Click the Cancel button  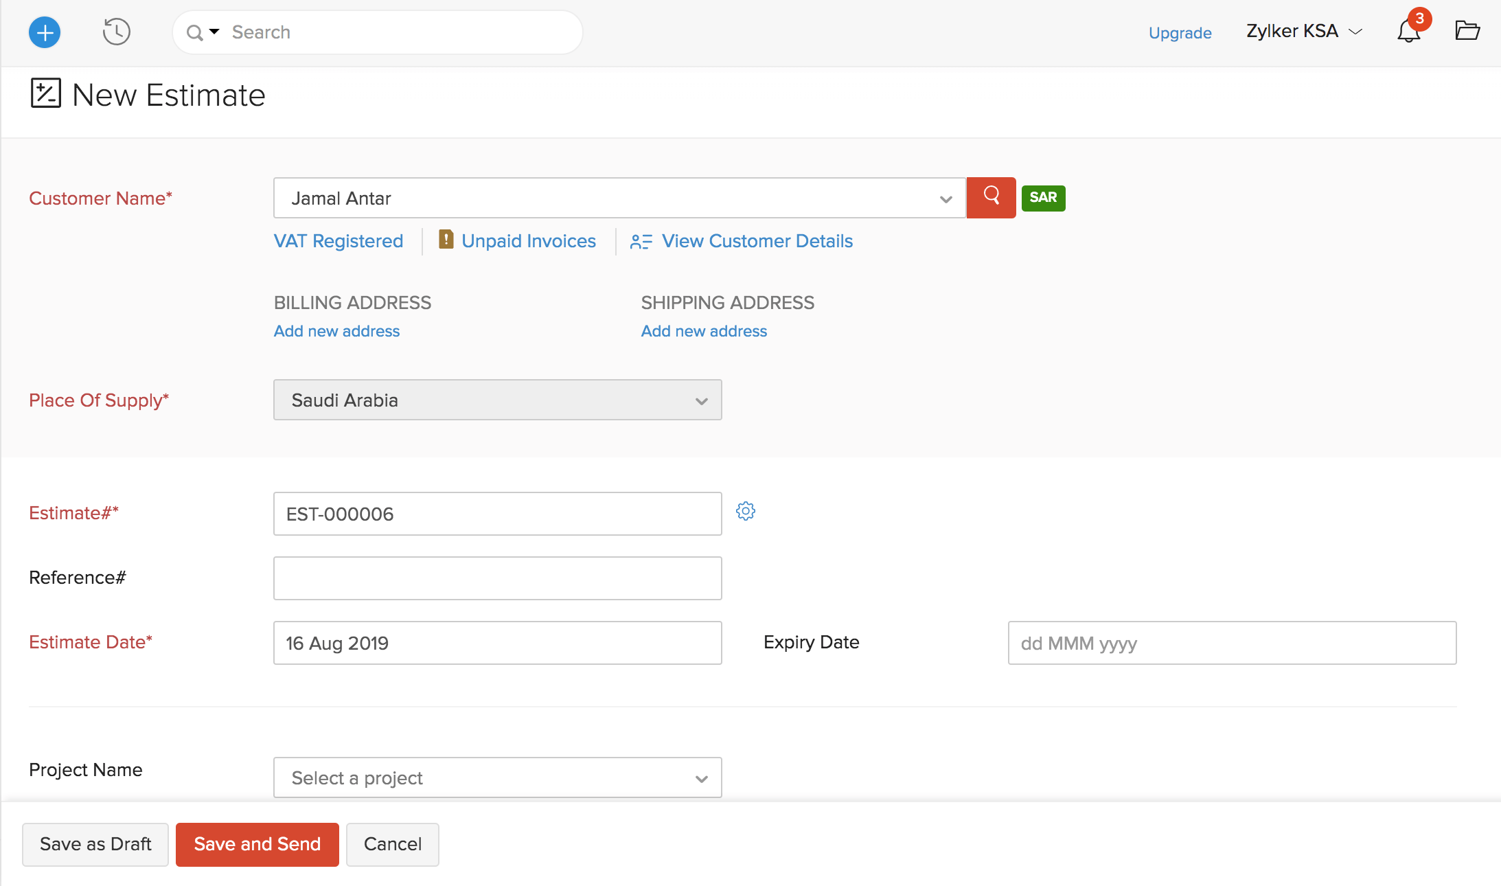392,844
